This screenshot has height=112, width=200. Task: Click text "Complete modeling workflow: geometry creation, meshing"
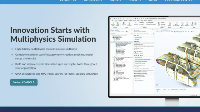(50, 55)
